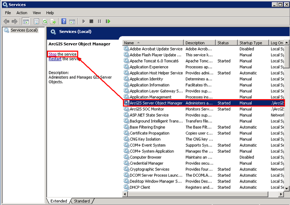Click the Pause Service toolbar icon
Screen dimensions: 290x205
click(99, 21)
